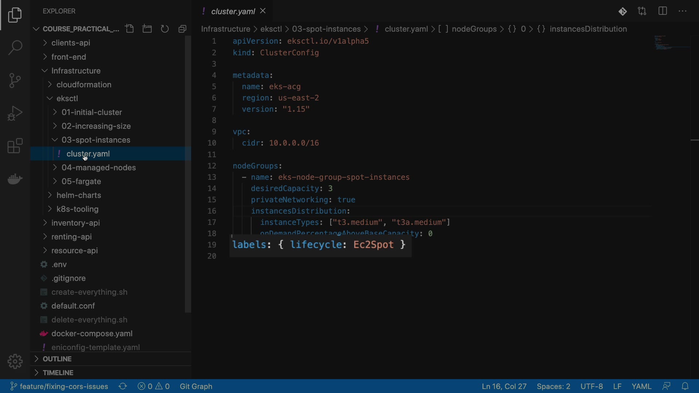Screen dimensions: 699x393
Task: Open Git Graph from the status bar
Action: pyautogui.click(x=196, y=386)
